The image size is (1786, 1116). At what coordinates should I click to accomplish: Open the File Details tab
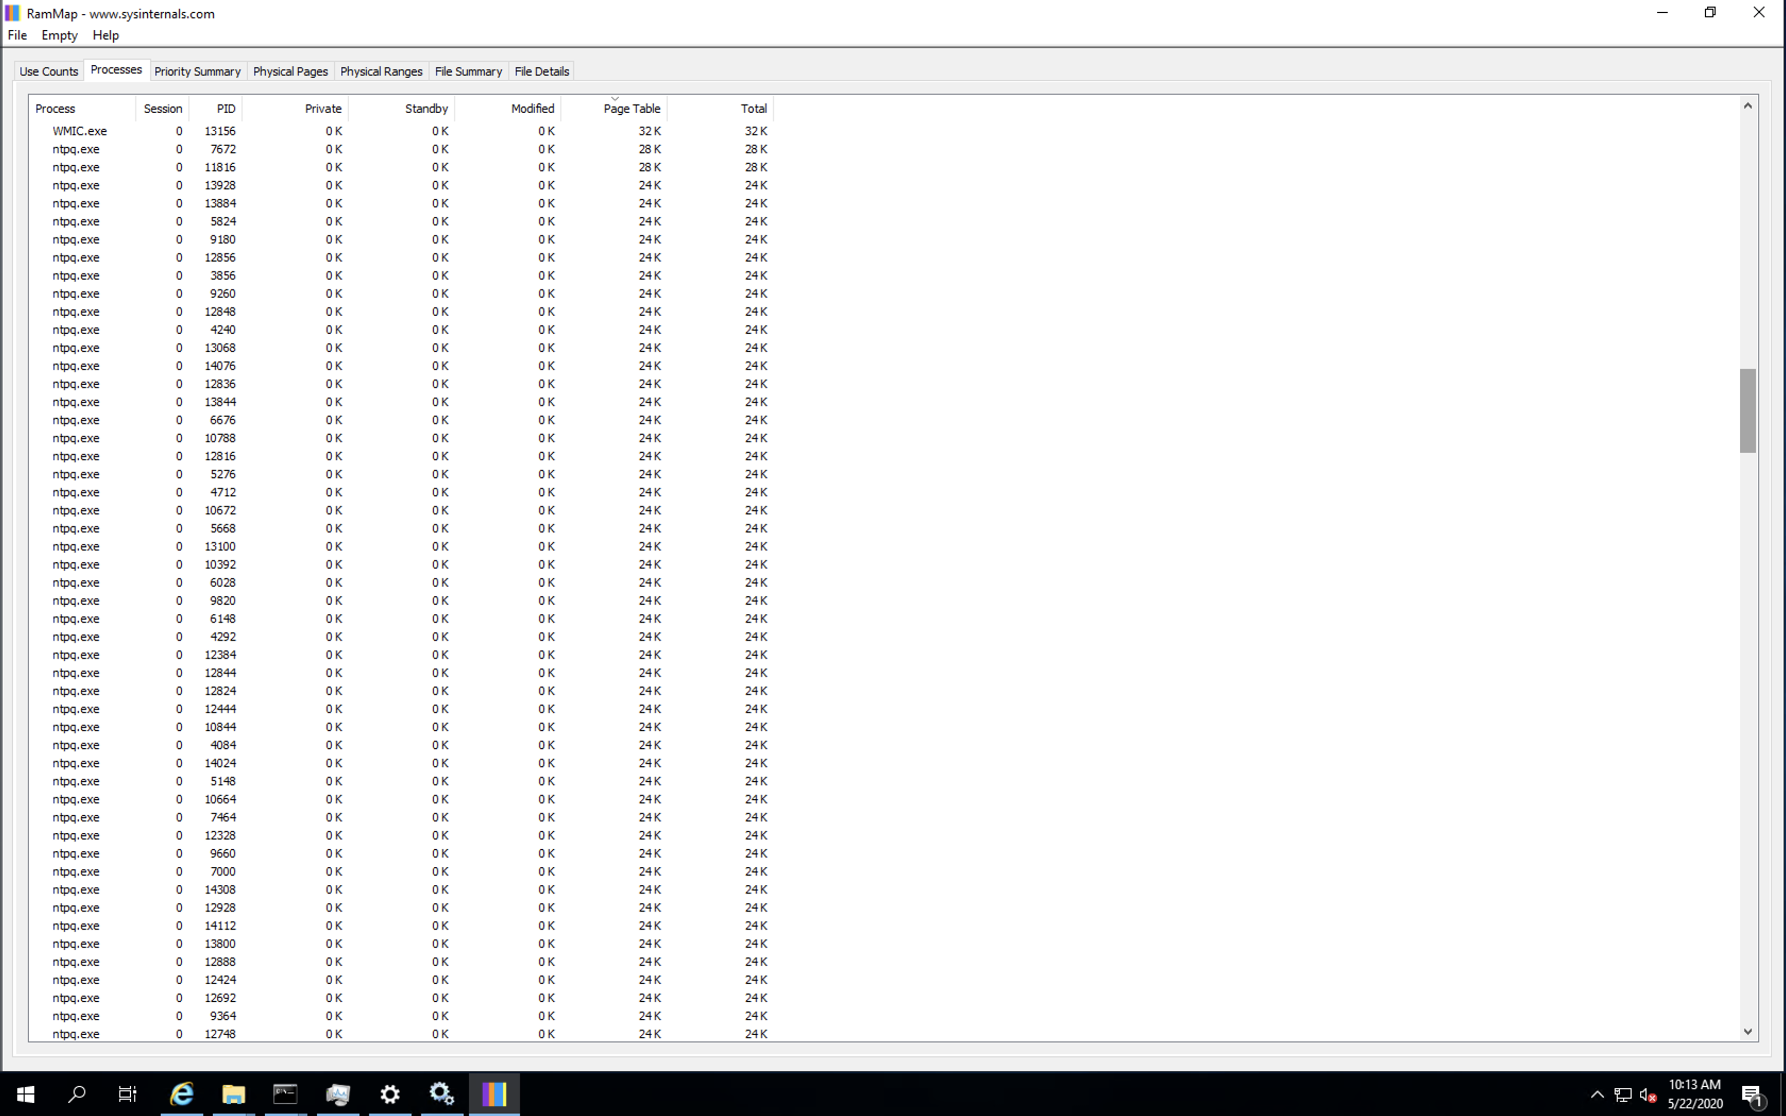click(541, 72)
